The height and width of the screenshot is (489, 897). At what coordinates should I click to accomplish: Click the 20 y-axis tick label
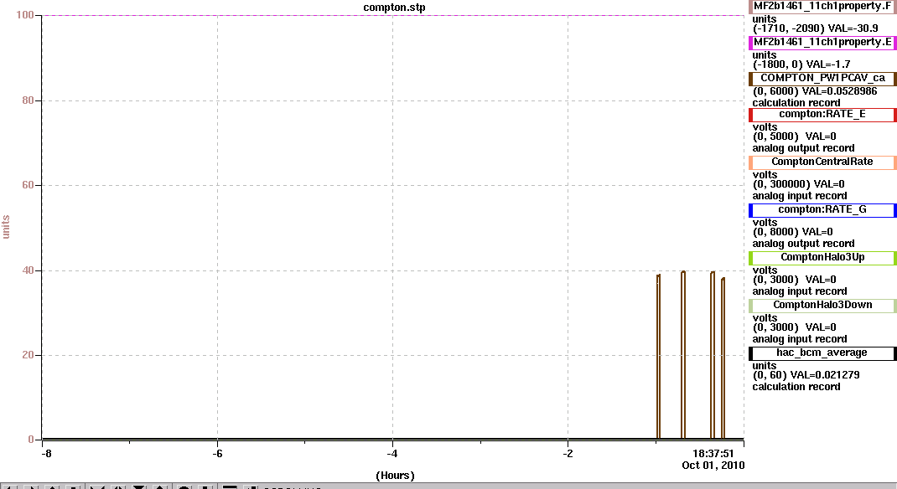point(28,355)
